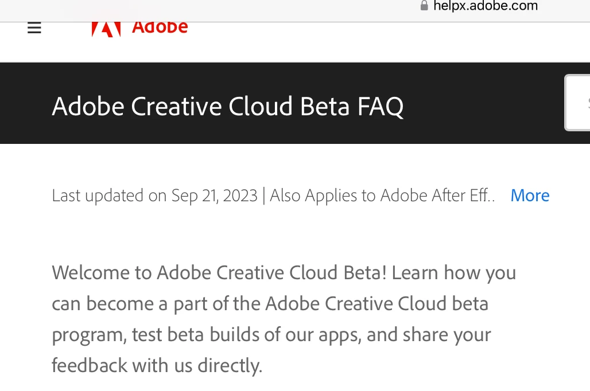Select the helpx.adobe.com address text
Screen dimensions: 590x391
[486, 6]
